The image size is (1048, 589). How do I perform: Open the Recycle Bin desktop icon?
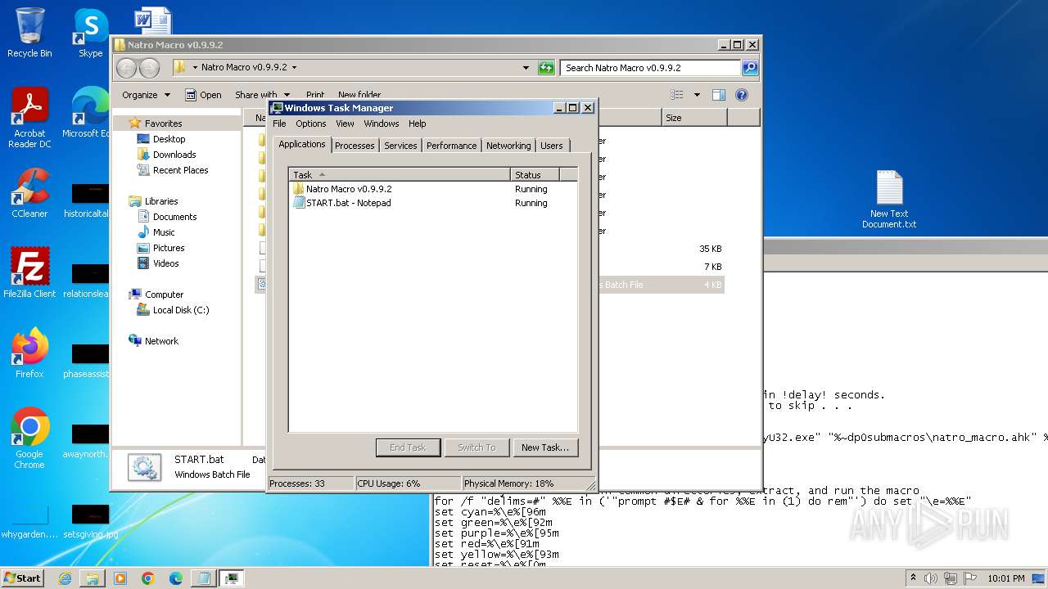pyautogui.click(x=29, y=33)
